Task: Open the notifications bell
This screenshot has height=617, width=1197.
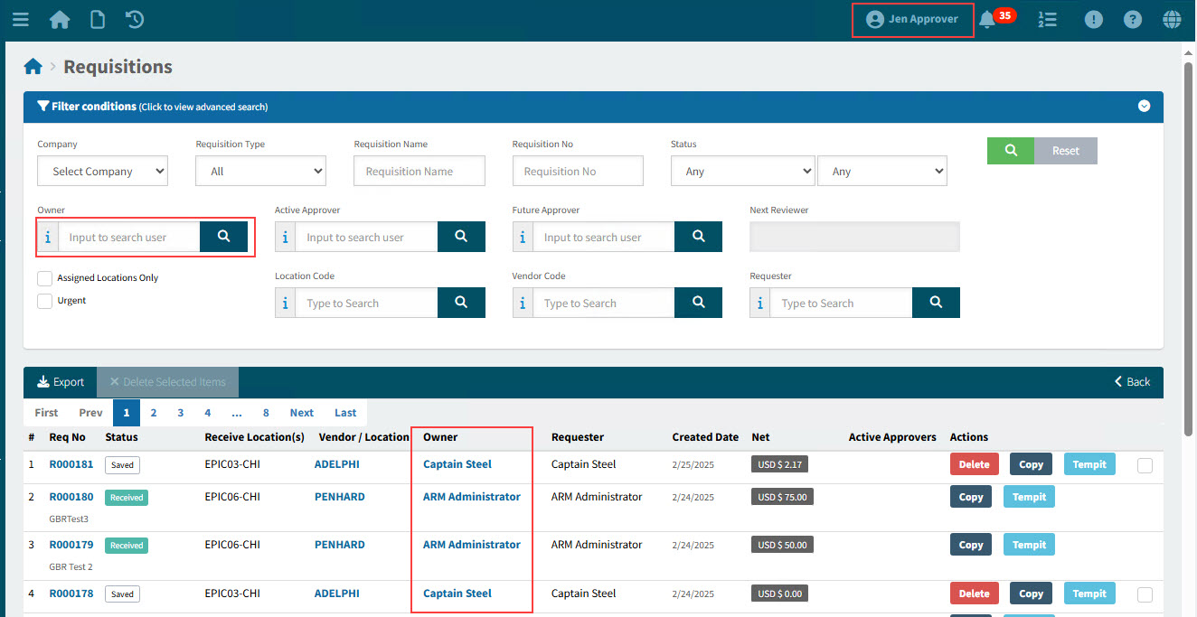Action: point(987,20)
